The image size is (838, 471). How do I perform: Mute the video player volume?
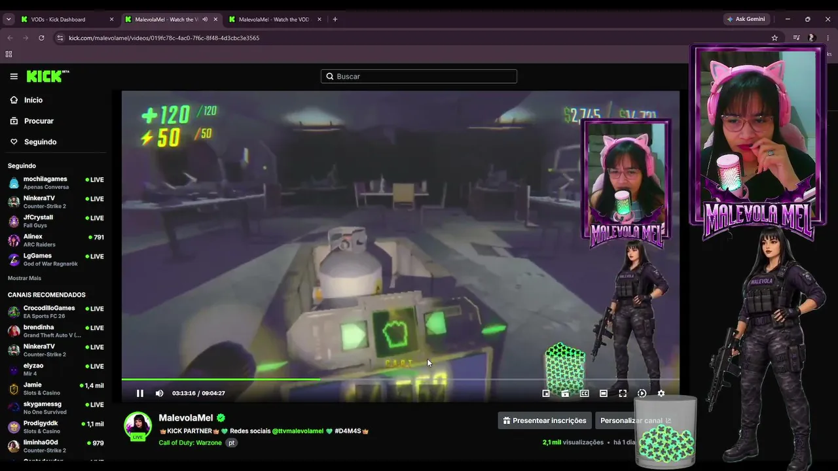click(x=159, y=393)
